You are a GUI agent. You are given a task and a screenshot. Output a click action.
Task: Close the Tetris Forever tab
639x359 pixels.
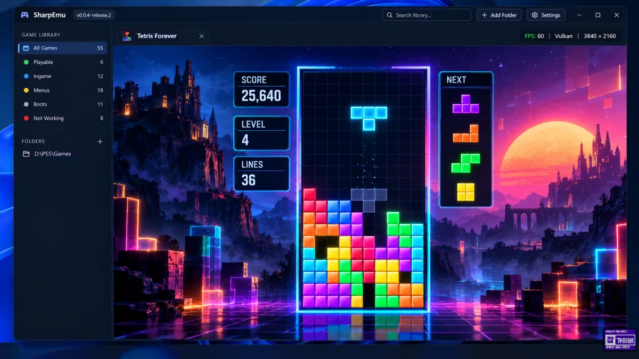point(201,36)
